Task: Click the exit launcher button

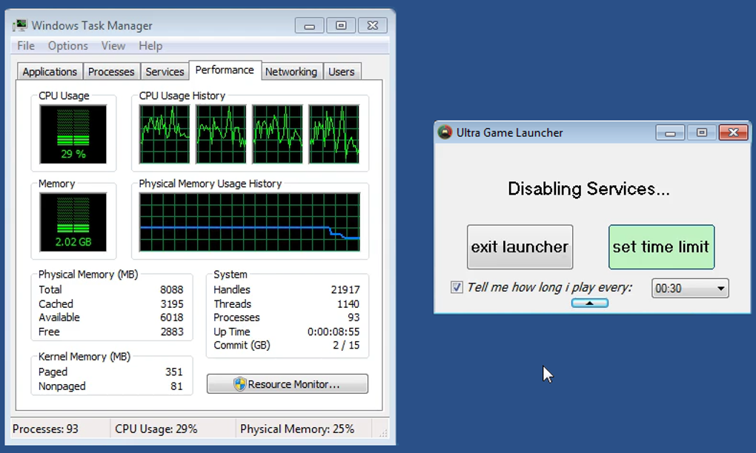Action: pyautogui.click(x=520, y=247)
